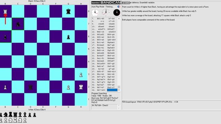Click the 'Auto Play Mode - Thinking' label

click(102, 7)
